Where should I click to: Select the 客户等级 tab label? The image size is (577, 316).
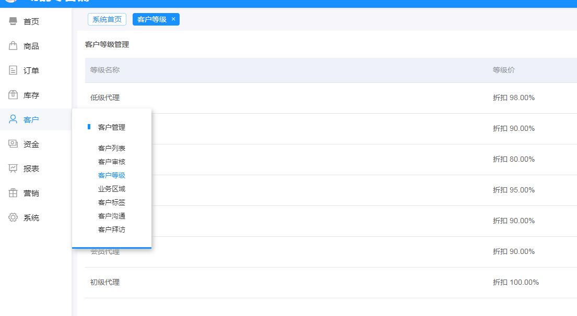[x=151, y=19]
